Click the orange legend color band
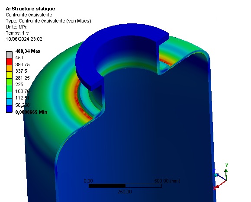 (9, 68)
